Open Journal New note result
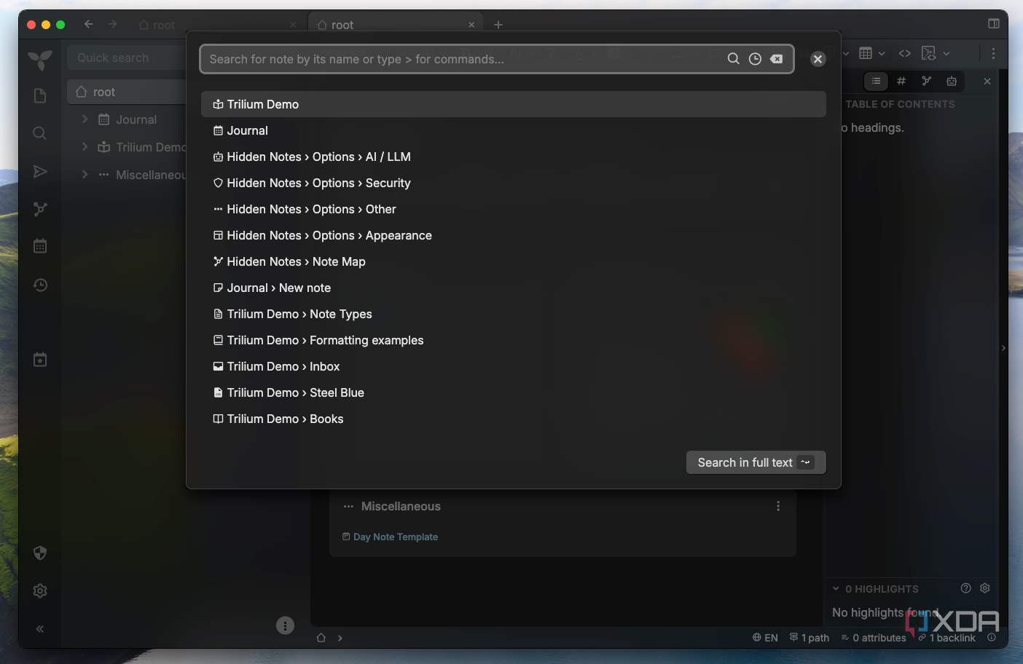 (x=513, y=288)
